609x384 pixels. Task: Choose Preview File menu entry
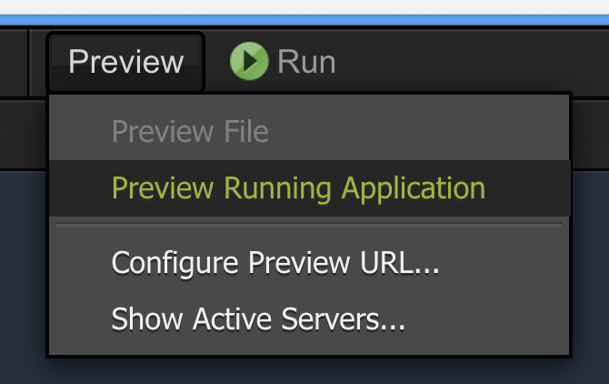click(x=309, y=131)
